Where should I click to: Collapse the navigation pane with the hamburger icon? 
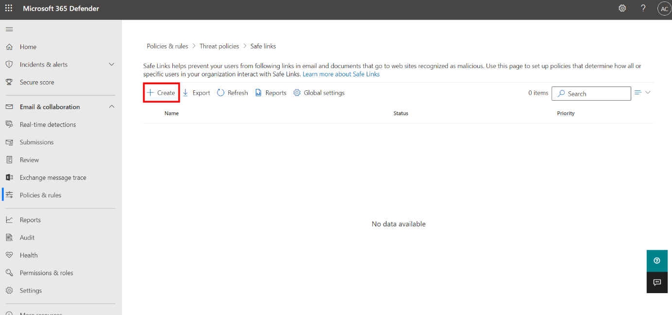click(9, 29)
